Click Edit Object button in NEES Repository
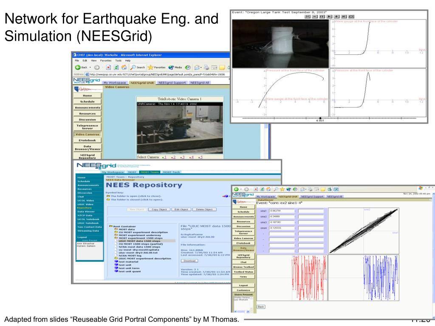 tap(181, 210)
